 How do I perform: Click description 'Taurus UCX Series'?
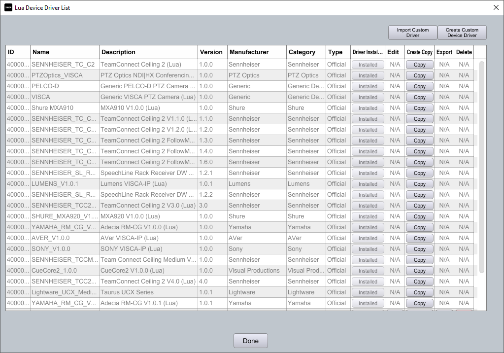tap(148, 292)
